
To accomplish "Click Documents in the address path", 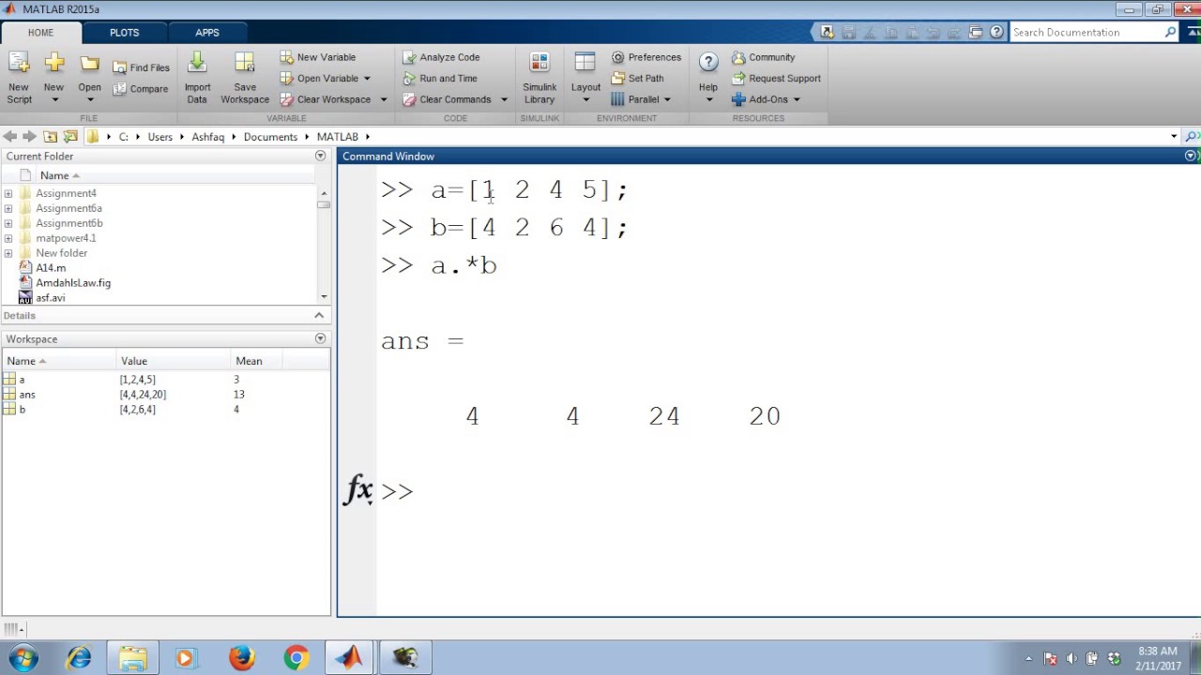I will point(270,137).
